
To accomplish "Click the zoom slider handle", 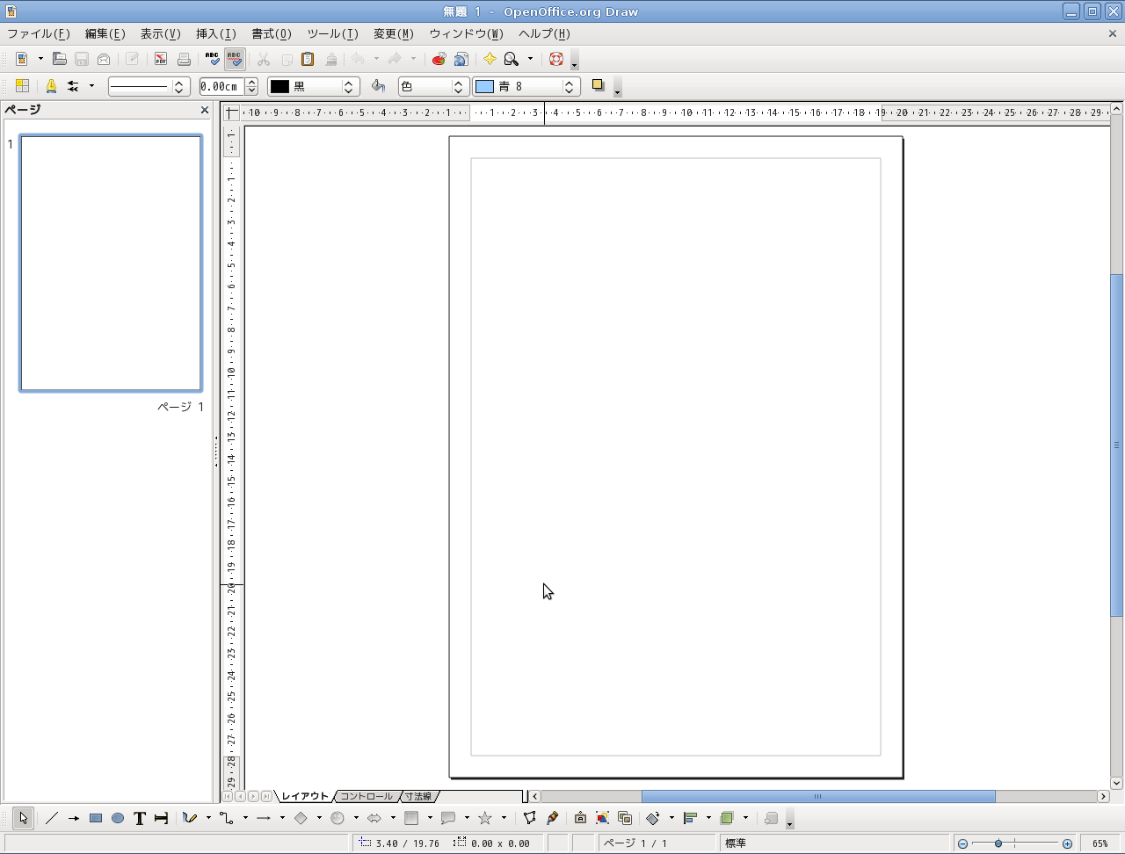I will coord(998,843).
